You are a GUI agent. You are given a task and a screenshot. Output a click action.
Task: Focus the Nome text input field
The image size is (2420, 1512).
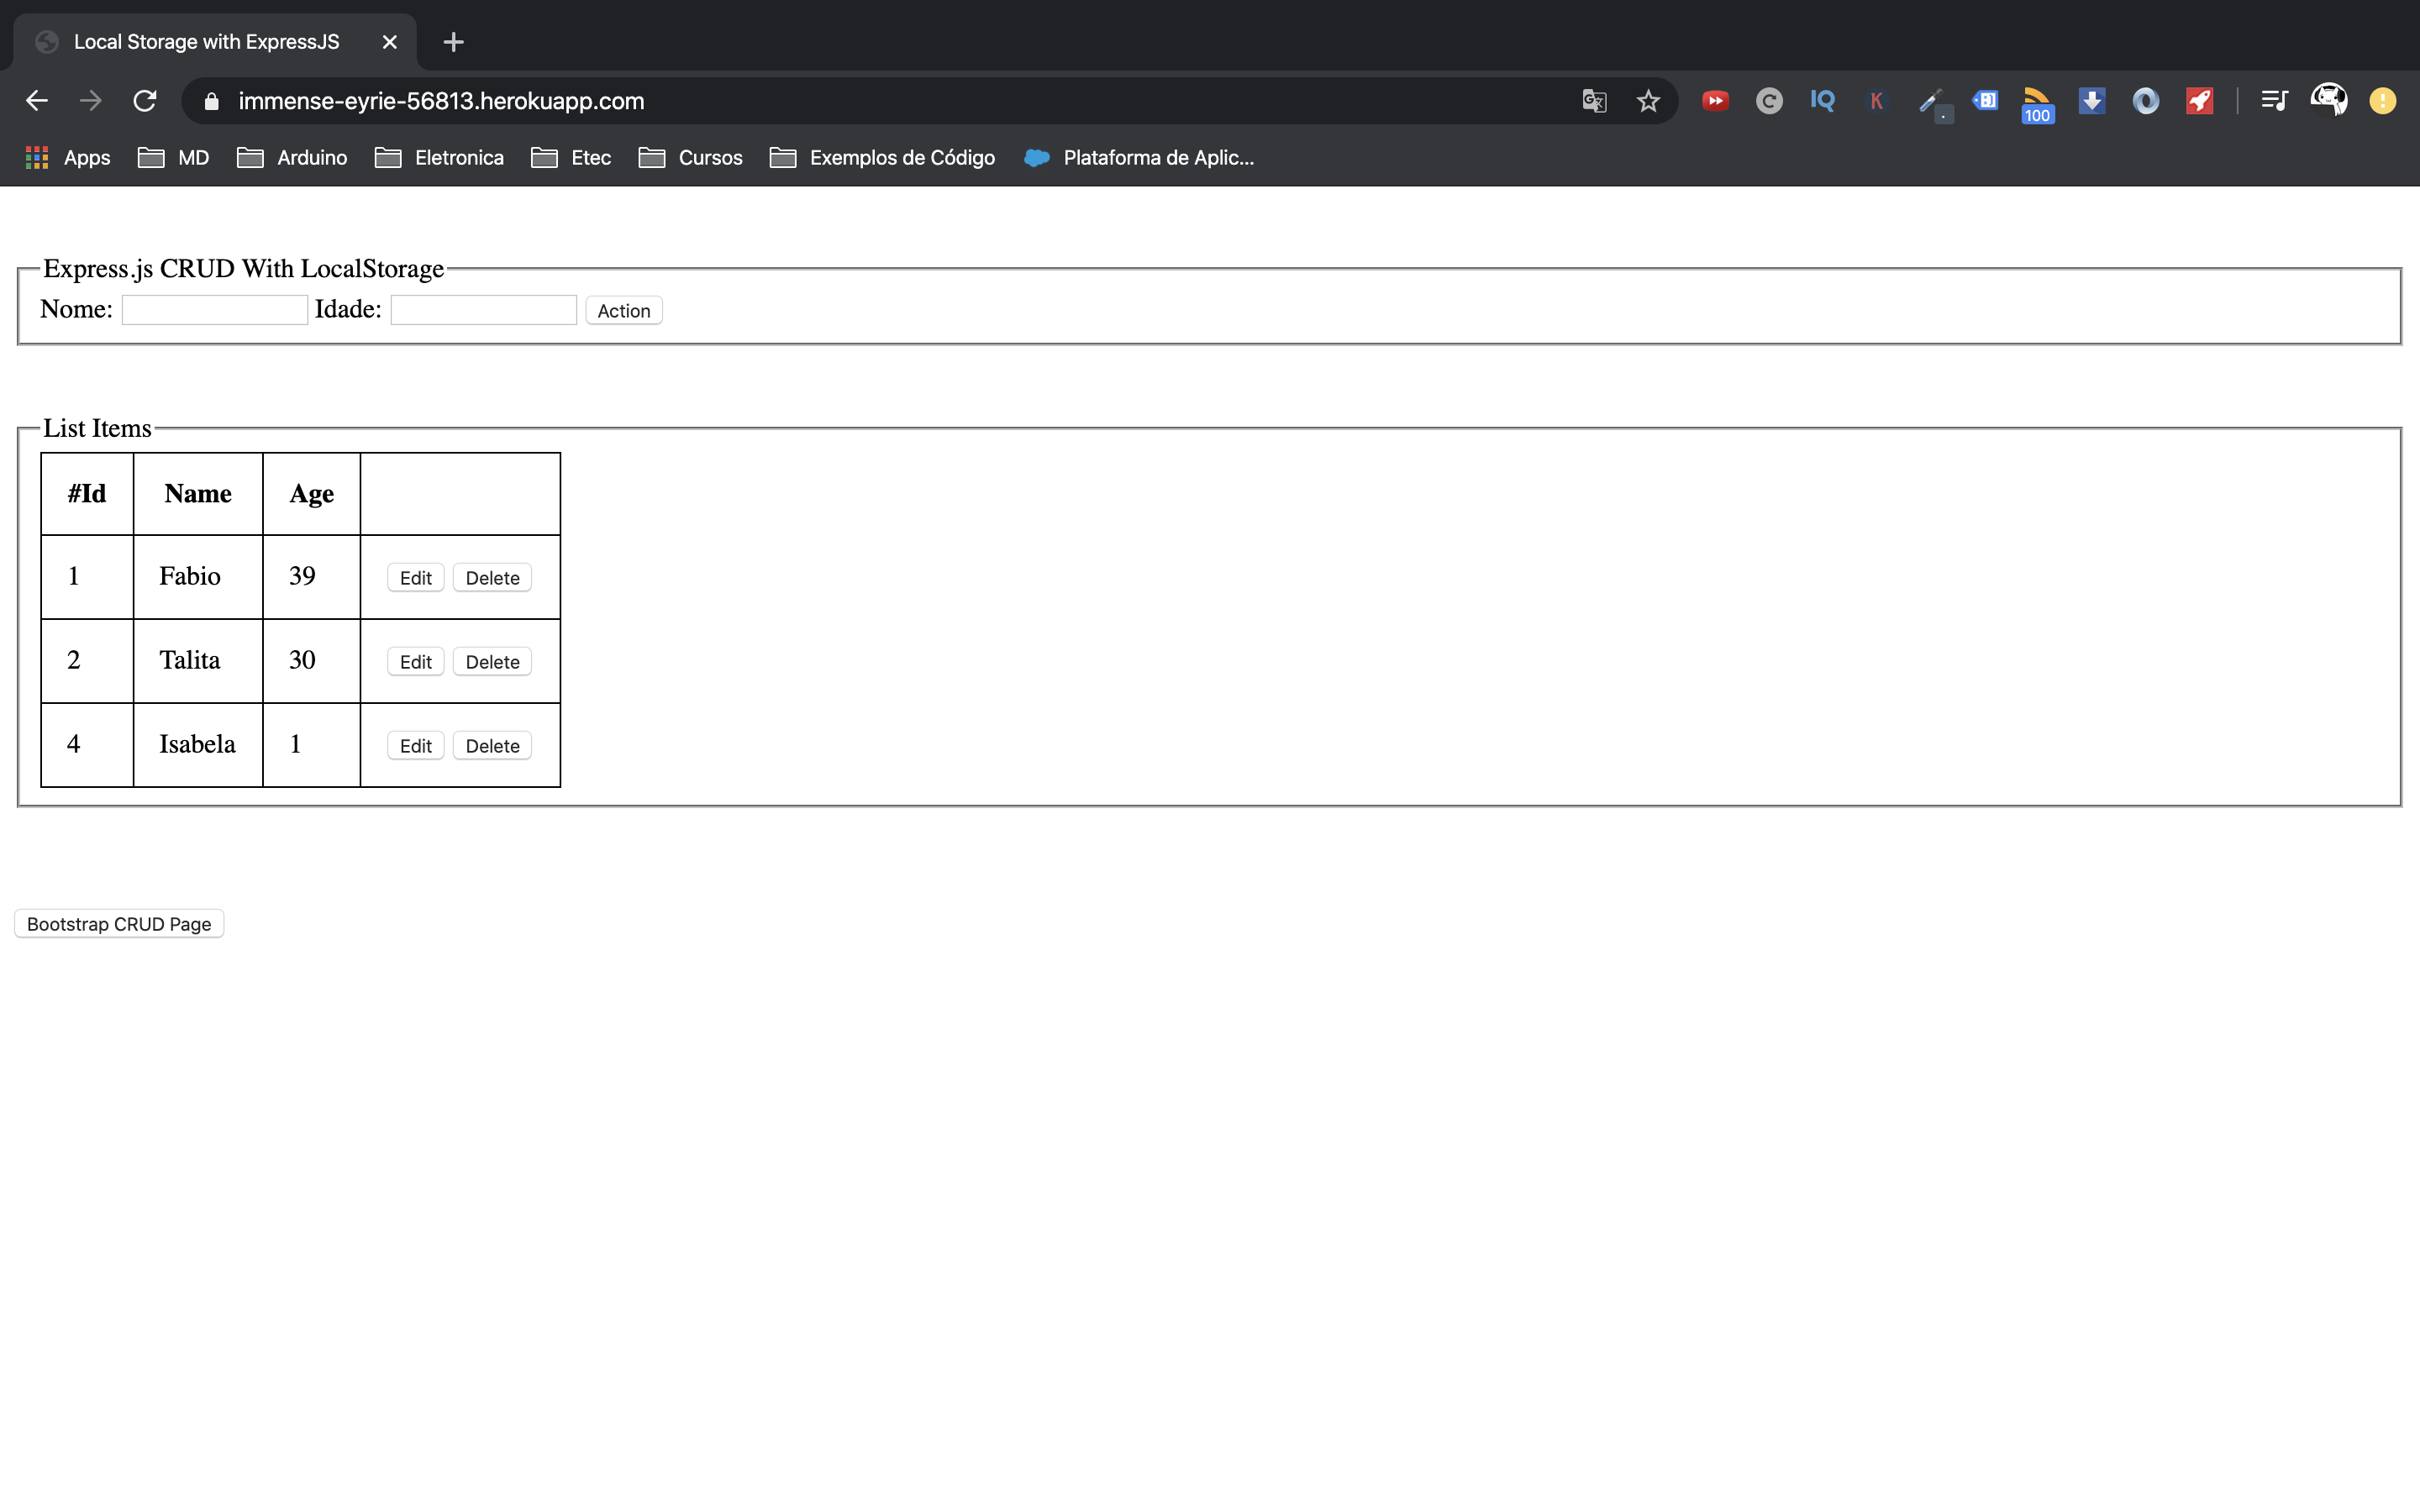coord(214,310)
